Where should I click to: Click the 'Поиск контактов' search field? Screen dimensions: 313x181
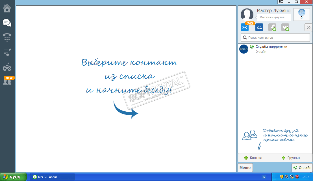(275, 37)
